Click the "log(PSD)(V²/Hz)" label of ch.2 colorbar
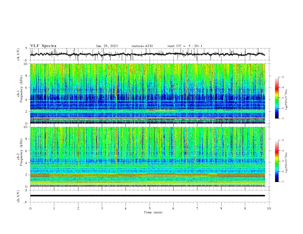 [286, 162]
